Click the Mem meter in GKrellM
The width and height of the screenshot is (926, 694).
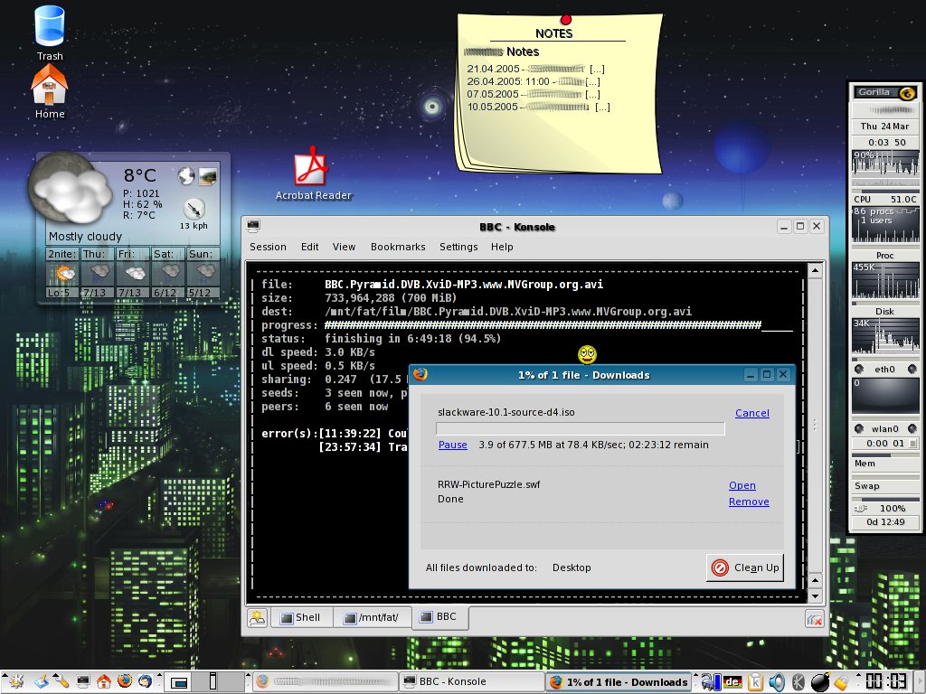884,464
